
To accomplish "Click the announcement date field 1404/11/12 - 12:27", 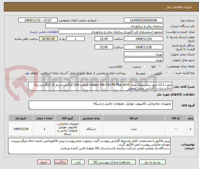I will click(x=38, y=20).
